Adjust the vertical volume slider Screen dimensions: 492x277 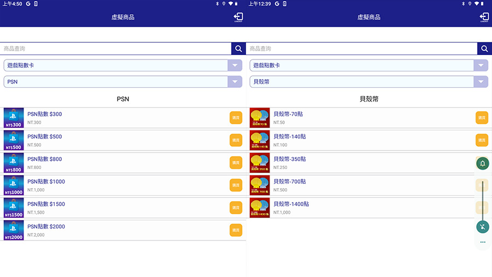coord(483,200)
